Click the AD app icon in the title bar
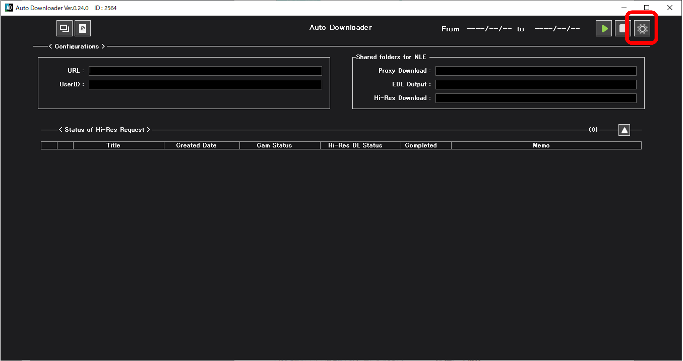683x361 pixels. tap(9, 8)
